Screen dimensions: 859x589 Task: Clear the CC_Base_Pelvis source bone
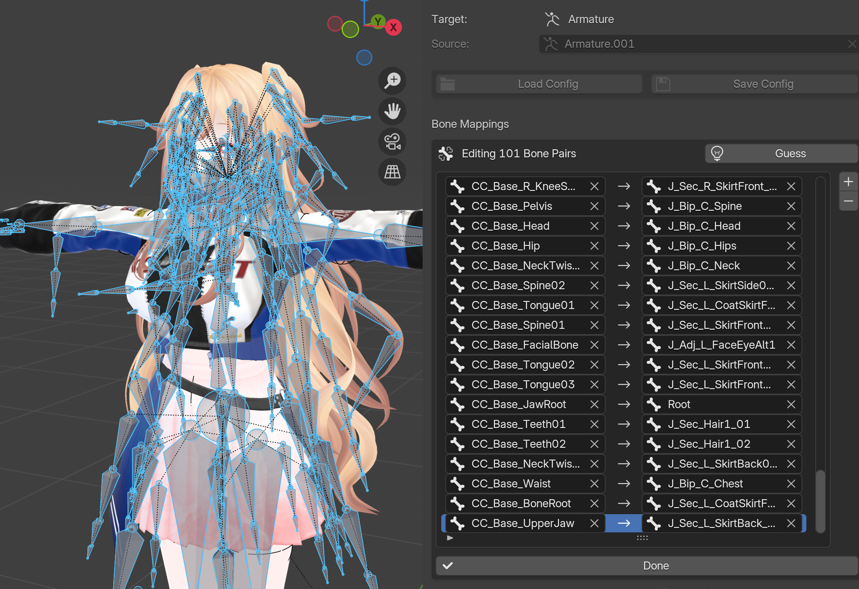click(594, 206)
